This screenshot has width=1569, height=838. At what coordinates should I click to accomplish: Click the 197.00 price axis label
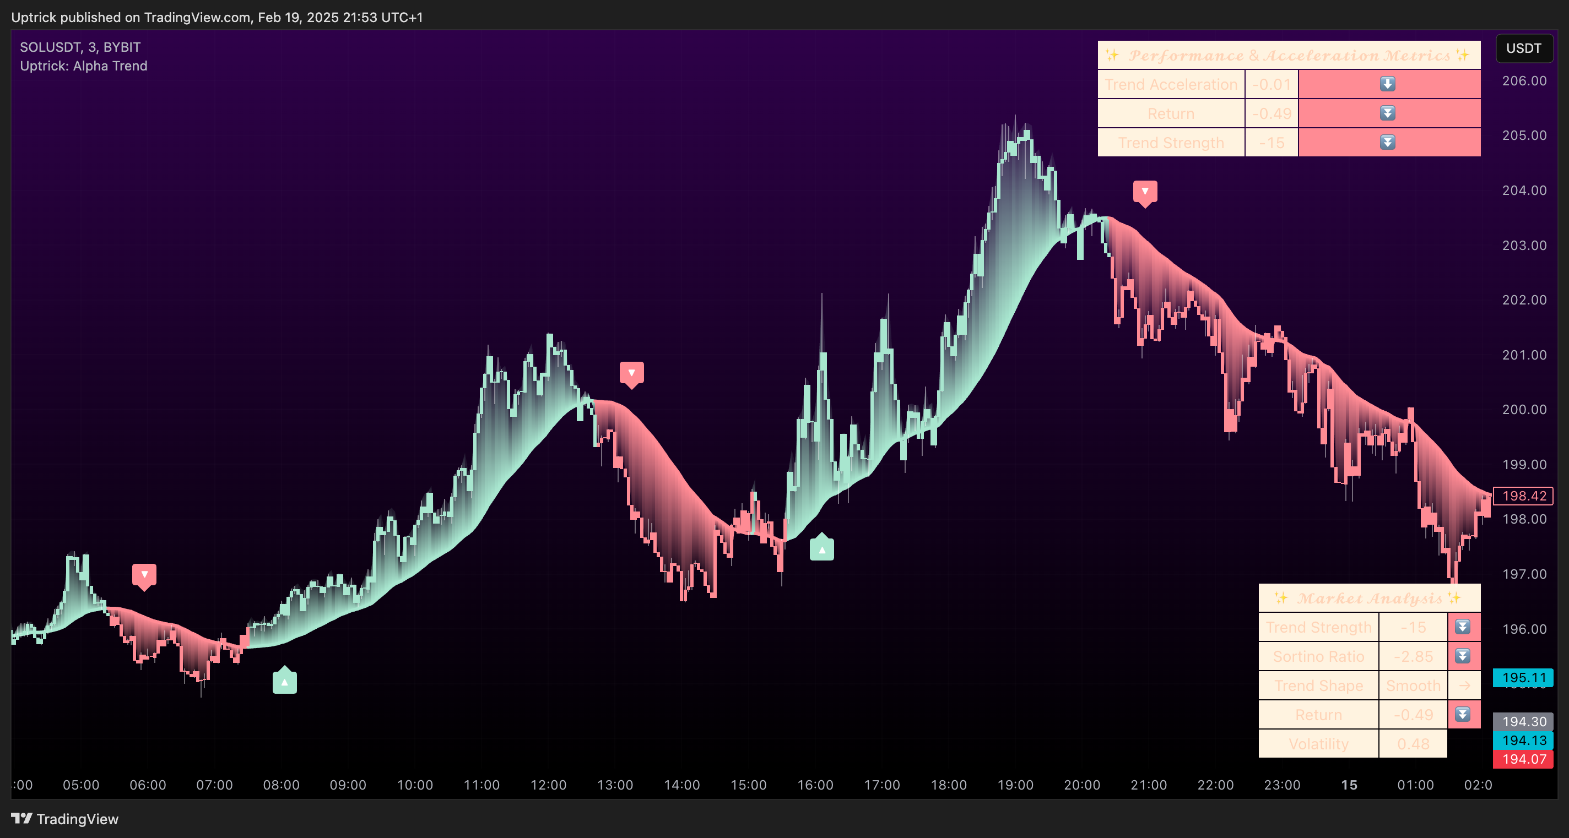[1524, 574]
